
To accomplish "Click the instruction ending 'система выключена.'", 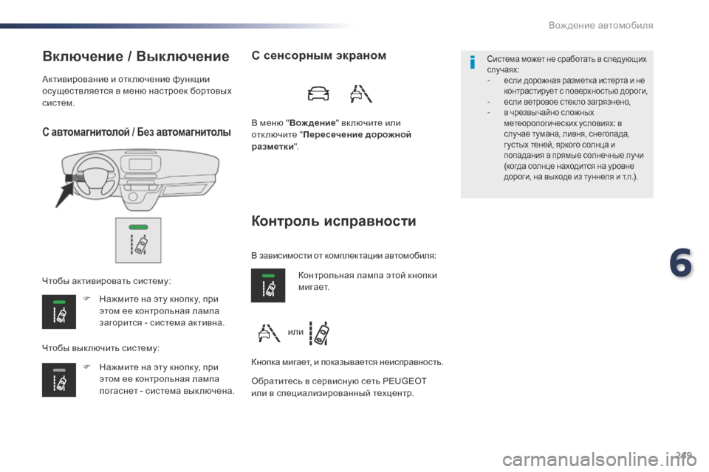I will coord(167,379).
